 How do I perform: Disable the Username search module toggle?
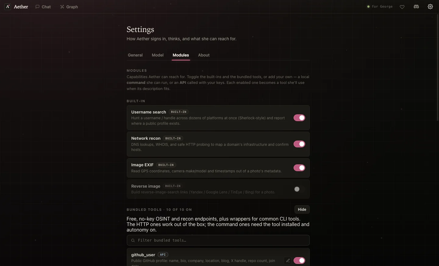[299, 118]
